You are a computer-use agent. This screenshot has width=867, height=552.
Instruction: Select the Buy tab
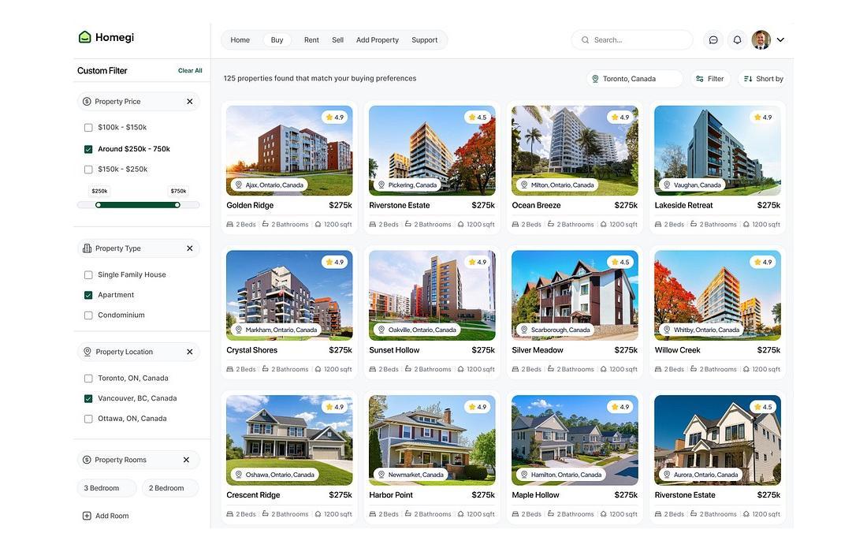pos(277,40)
